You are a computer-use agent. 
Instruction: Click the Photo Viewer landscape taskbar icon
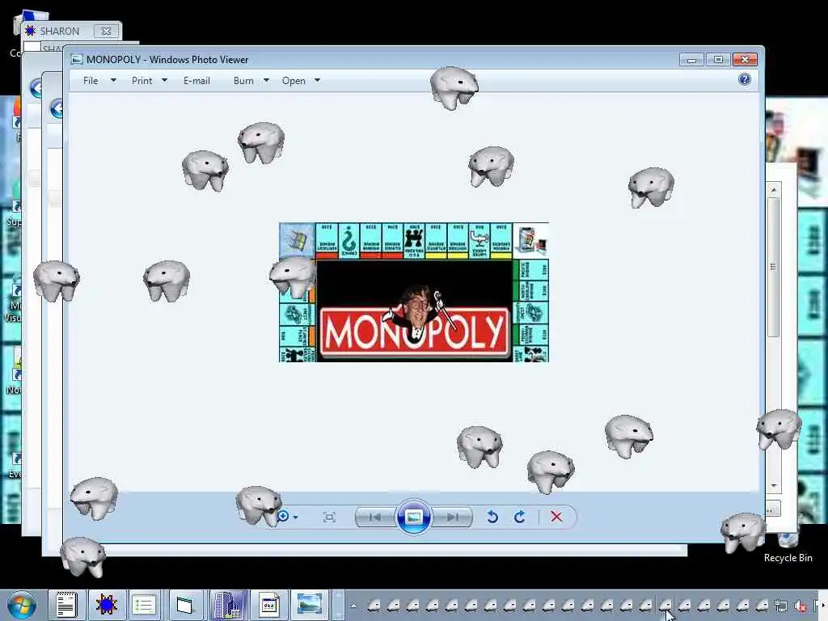310,605
